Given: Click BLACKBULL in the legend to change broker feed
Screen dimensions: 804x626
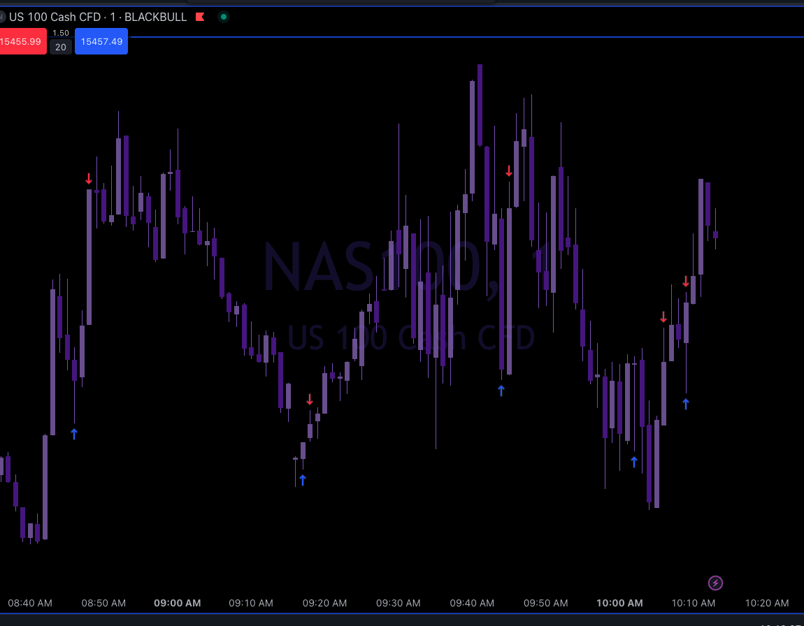Looking at the screenshot, I should [155, 17].
